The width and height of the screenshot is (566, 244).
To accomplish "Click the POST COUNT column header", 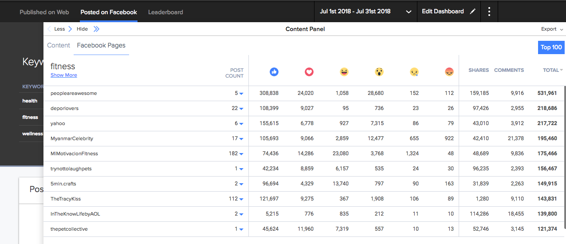I will [x=234, y=73].
